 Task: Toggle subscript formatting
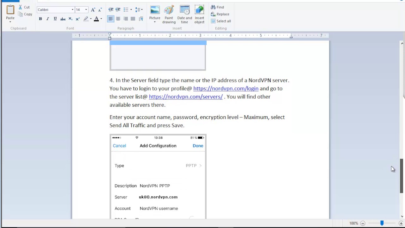70,19
